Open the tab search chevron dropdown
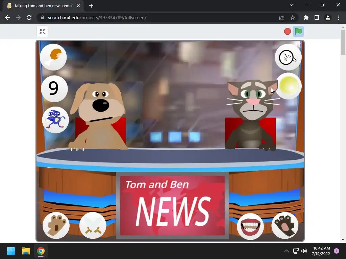 click(x=292, y=5)
